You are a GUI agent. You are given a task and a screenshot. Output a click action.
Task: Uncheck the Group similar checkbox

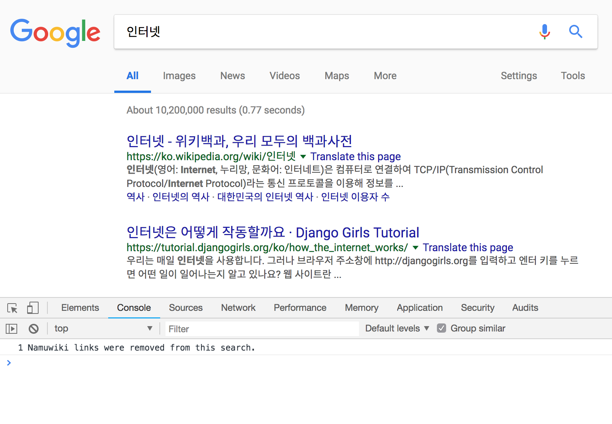(x=442, y=328)
